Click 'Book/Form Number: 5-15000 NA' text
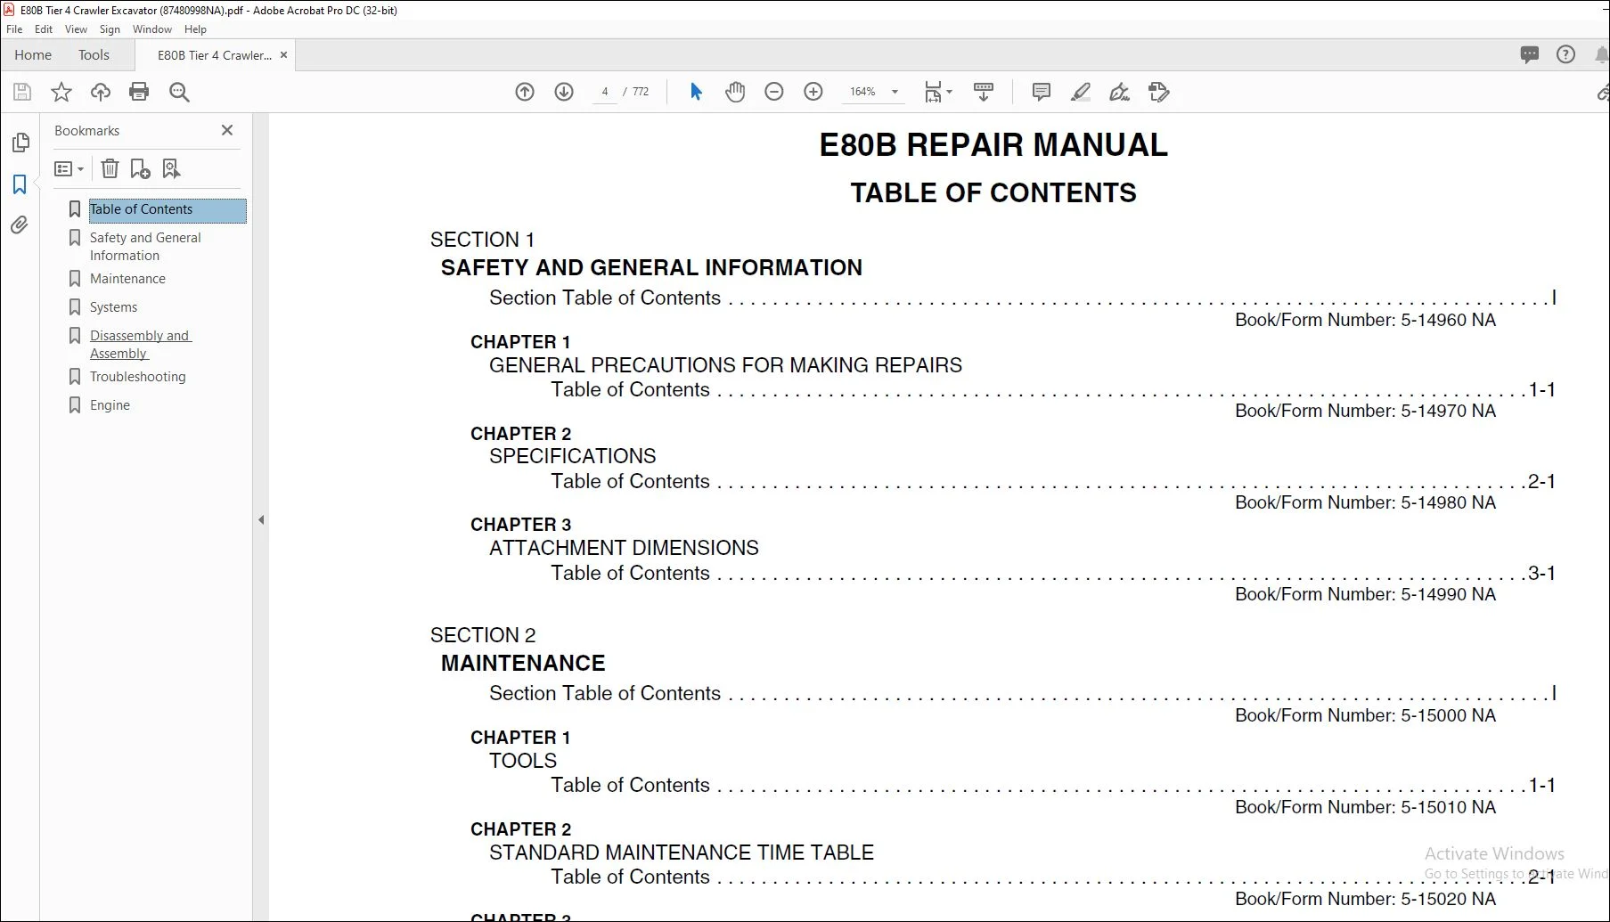 [1365, 715]
